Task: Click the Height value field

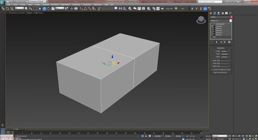Action: coord(224,57)
